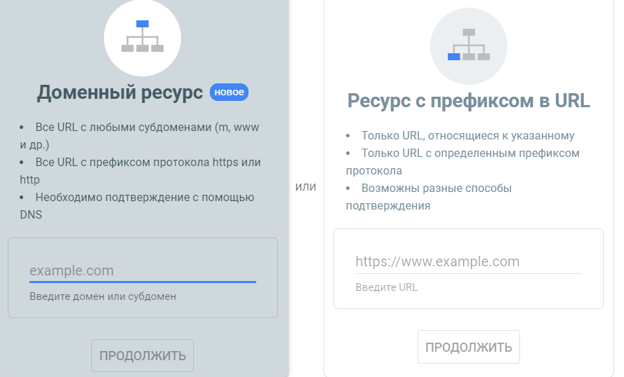This screenshot has width=624, height=377.
Task: Click the bullet about подтверждение с помощью DNS
Action: coord(138,206)
